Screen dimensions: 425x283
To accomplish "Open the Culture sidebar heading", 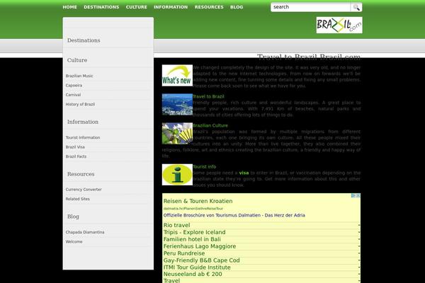I will 77,60.
